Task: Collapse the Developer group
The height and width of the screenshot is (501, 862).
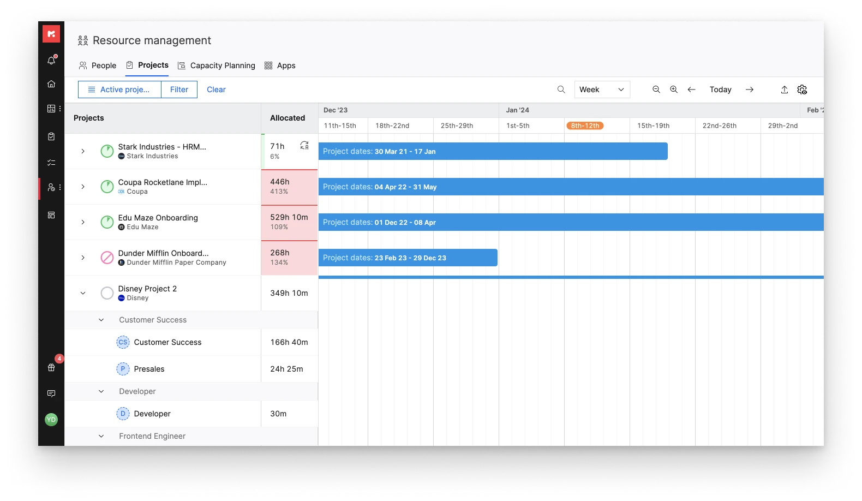Action: pyautogui.click(x=101, y=391)
